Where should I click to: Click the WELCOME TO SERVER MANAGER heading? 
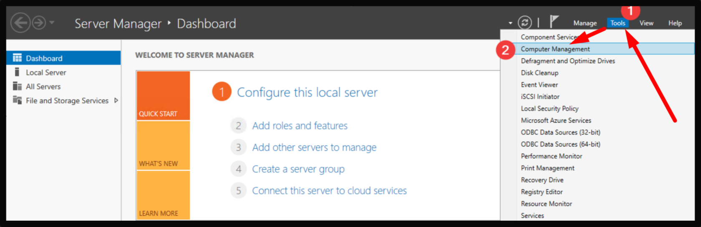[x=194, y=55]
